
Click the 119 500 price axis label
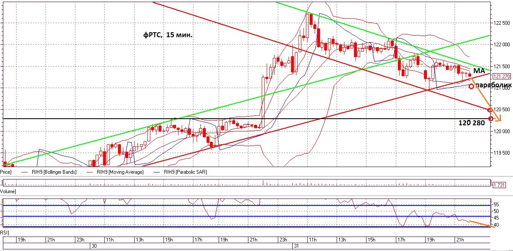(x=502, y=153)
